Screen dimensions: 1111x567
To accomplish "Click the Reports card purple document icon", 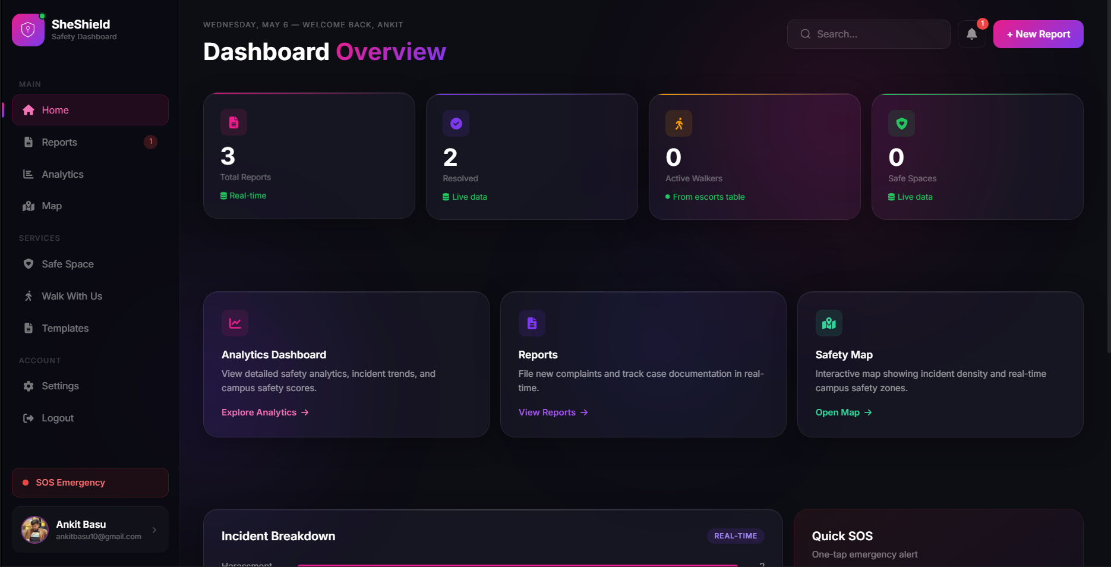I will [x=532, y=323].
